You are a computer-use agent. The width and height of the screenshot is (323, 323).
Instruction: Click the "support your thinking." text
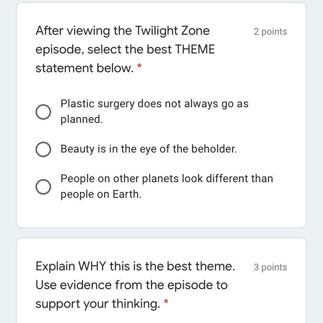[98, 304]
